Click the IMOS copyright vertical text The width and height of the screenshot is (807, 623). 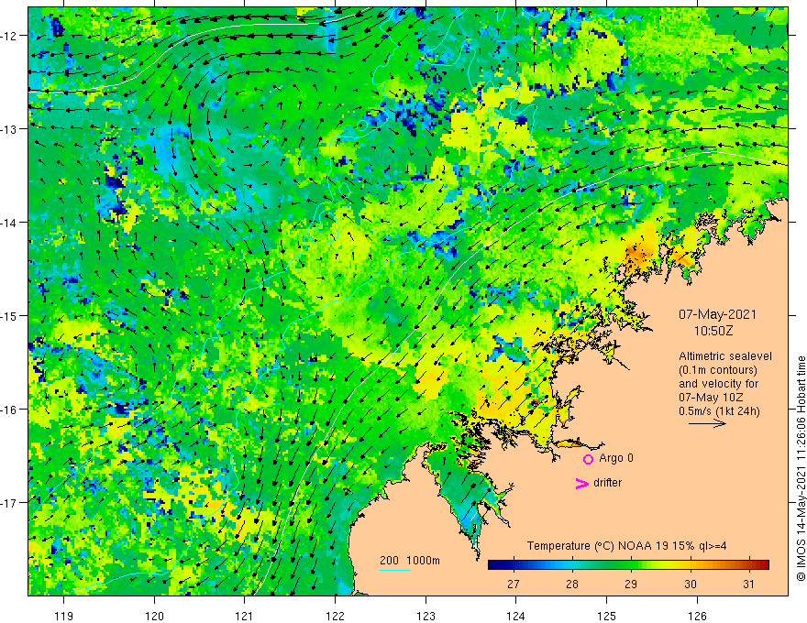(x=801, y=468)
